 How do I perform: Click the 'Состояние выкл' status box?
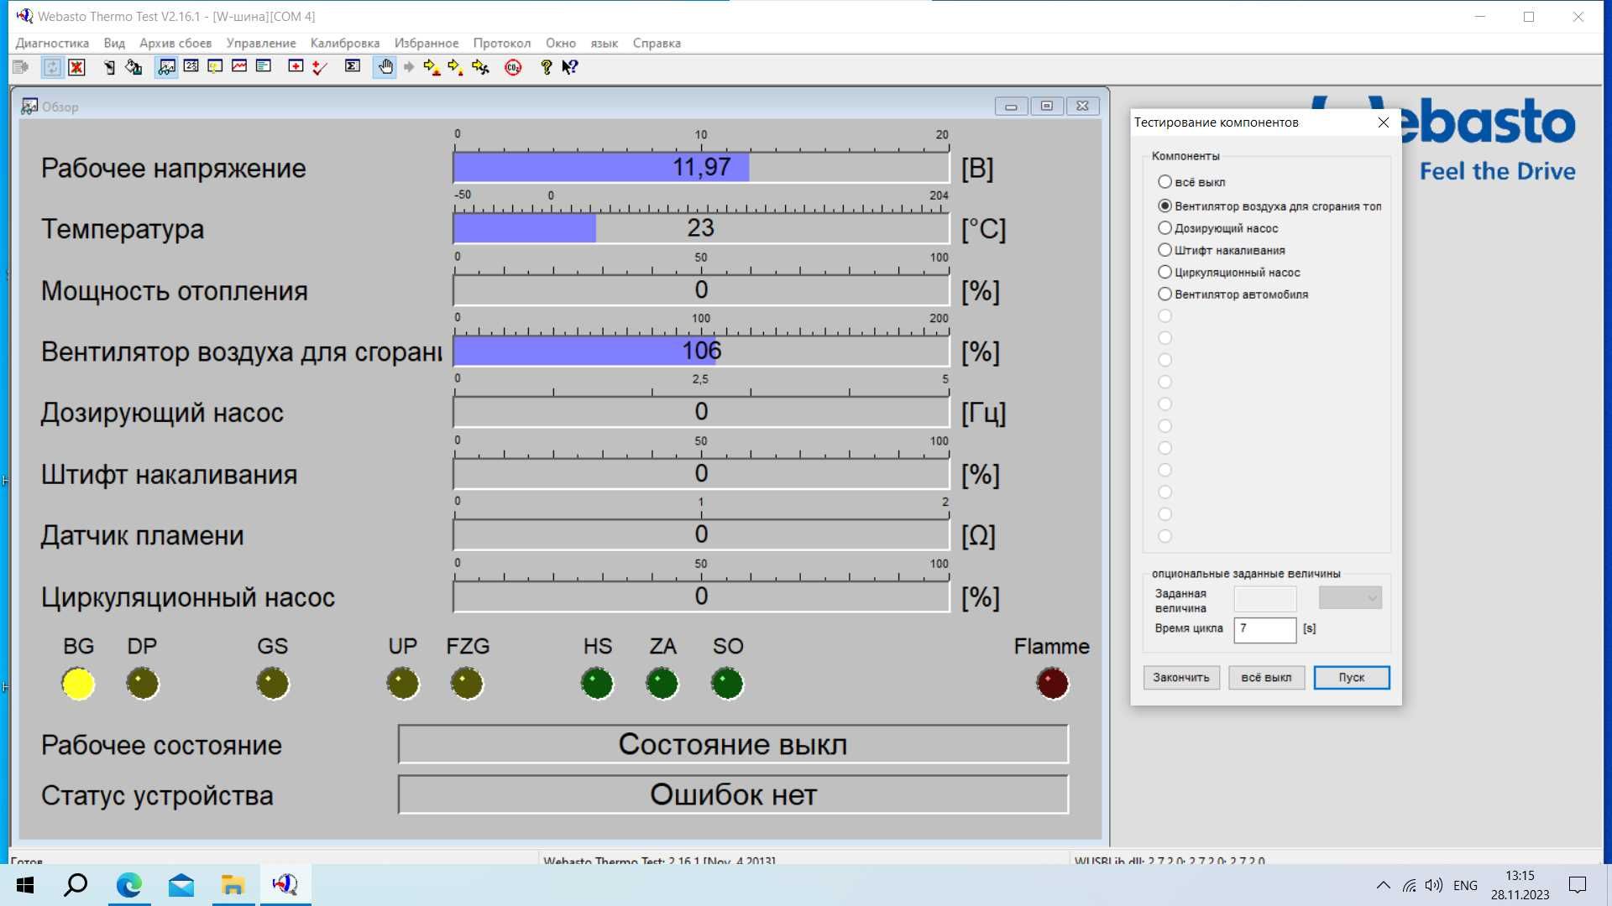point(733,744)
